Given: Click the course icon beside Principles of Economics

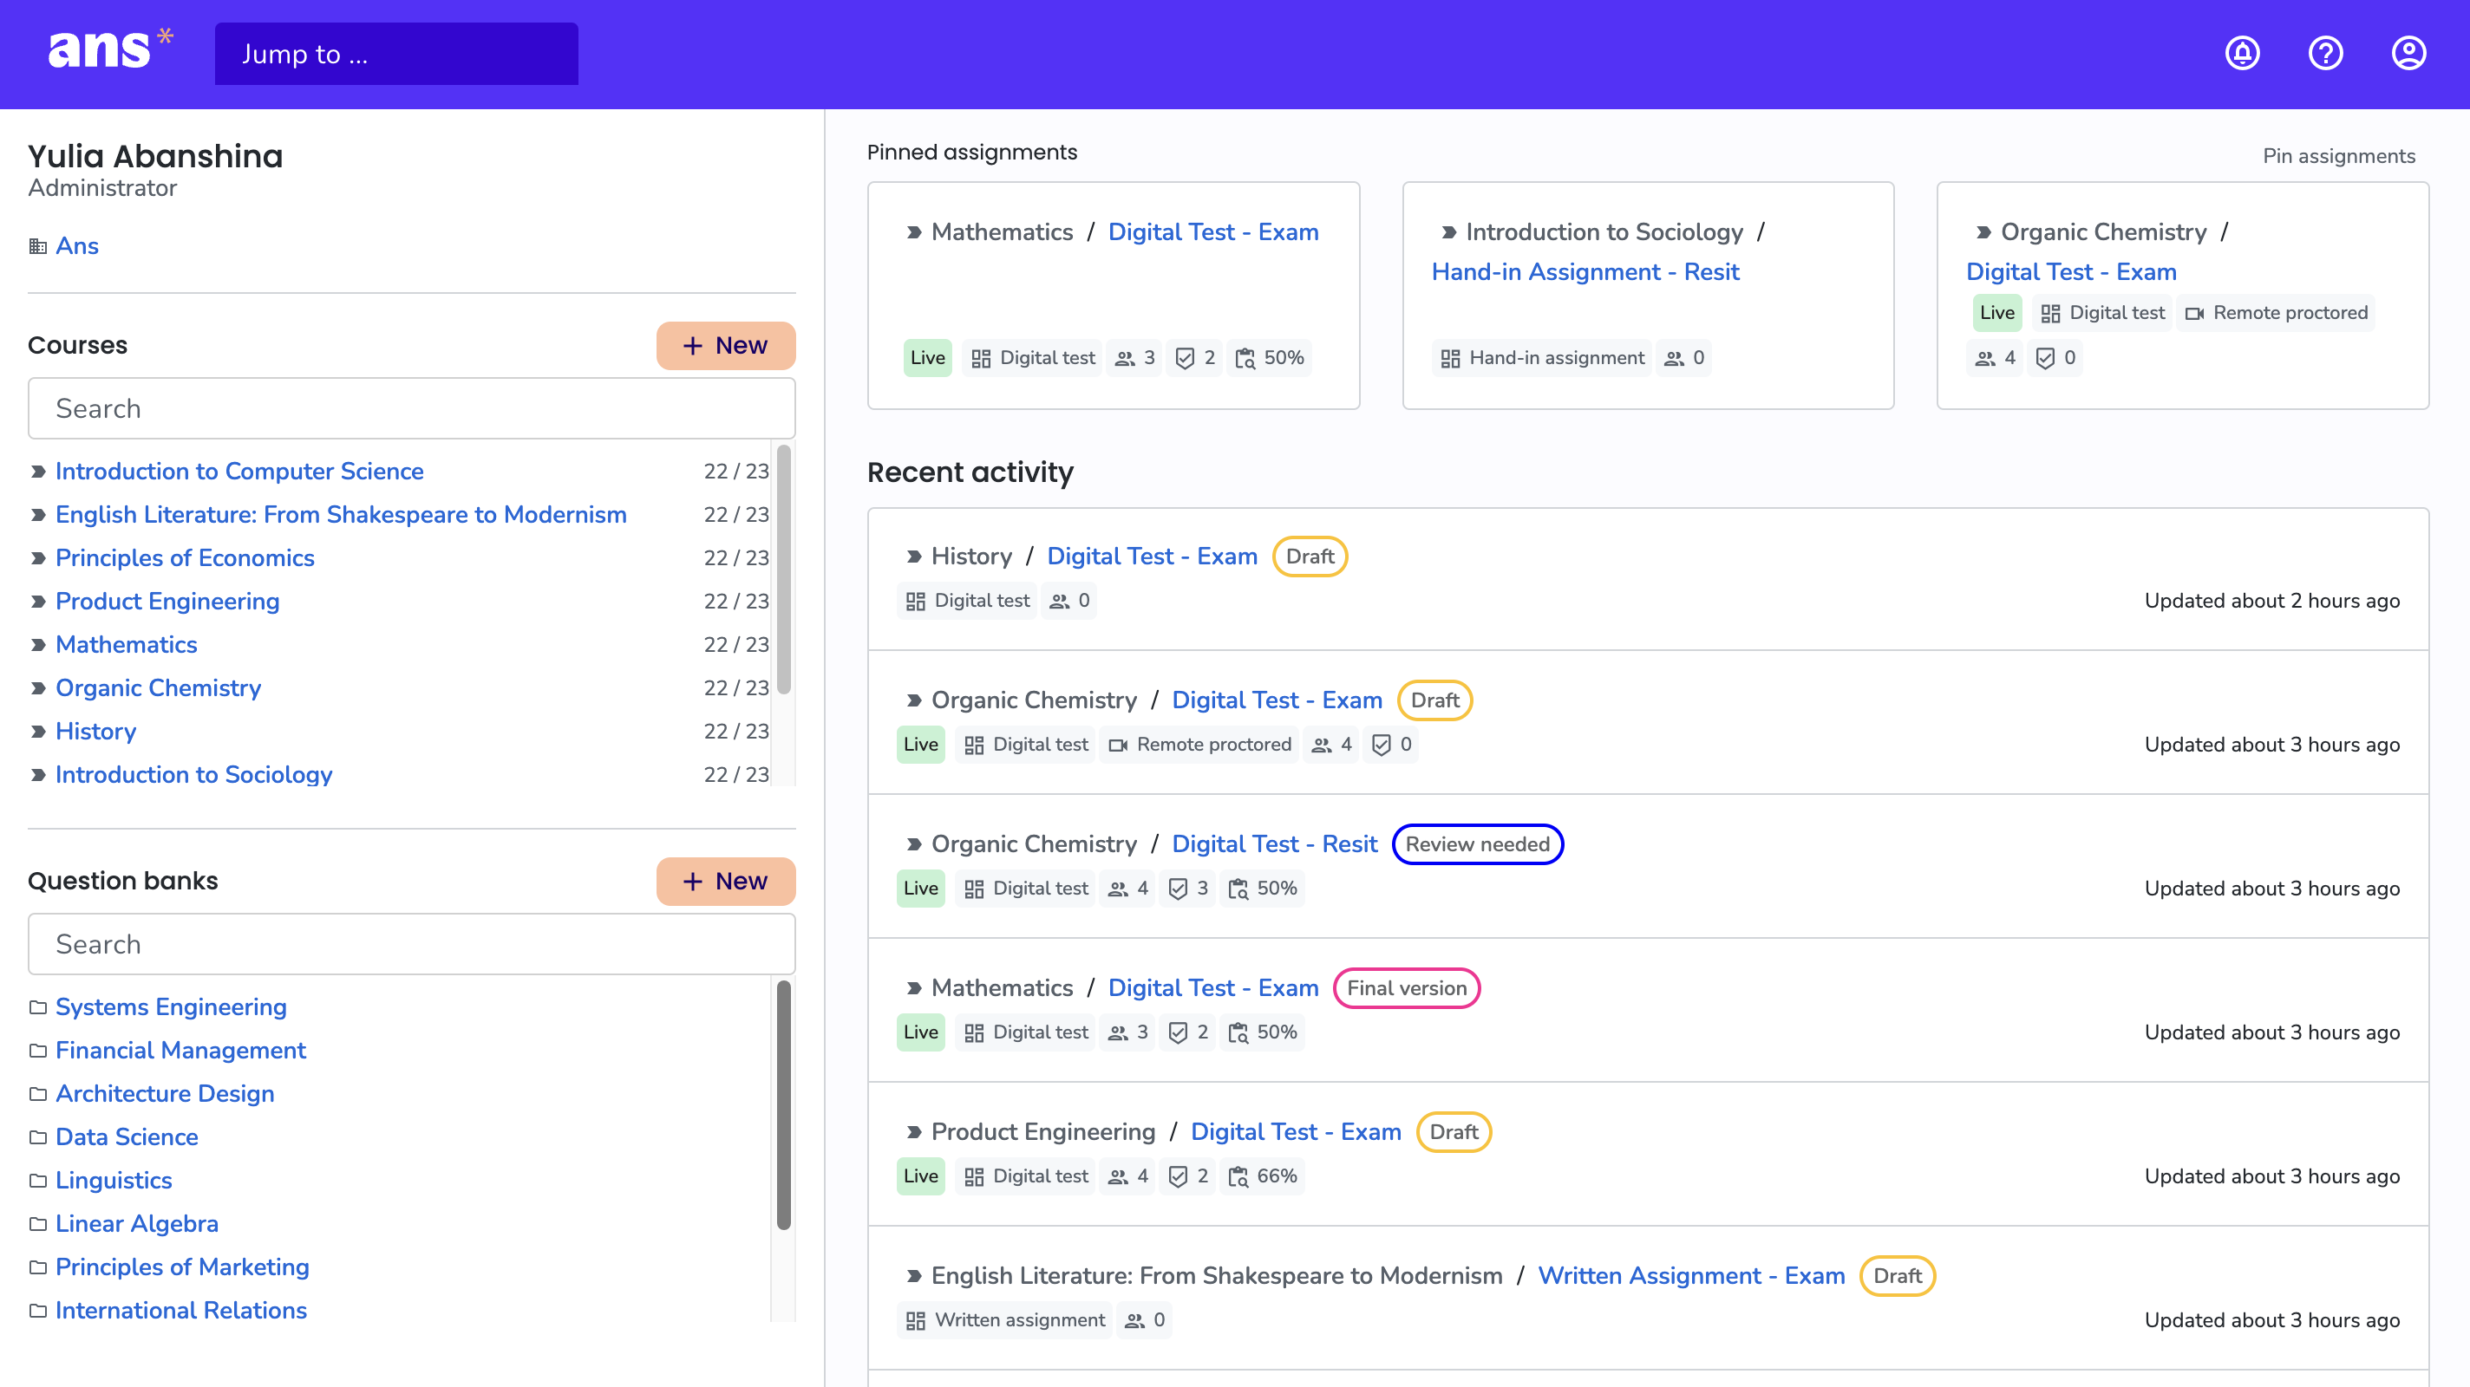Looking at the screenshot, I should pos(37,558).
